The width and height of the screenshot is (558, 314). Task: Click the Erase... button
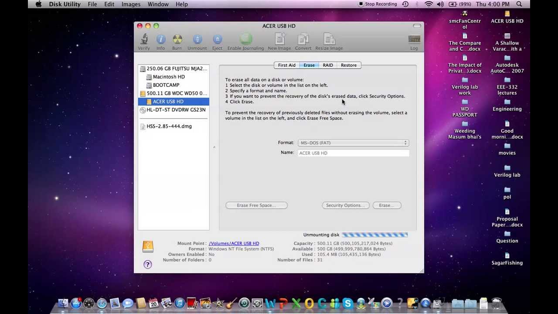pos(387,205)
